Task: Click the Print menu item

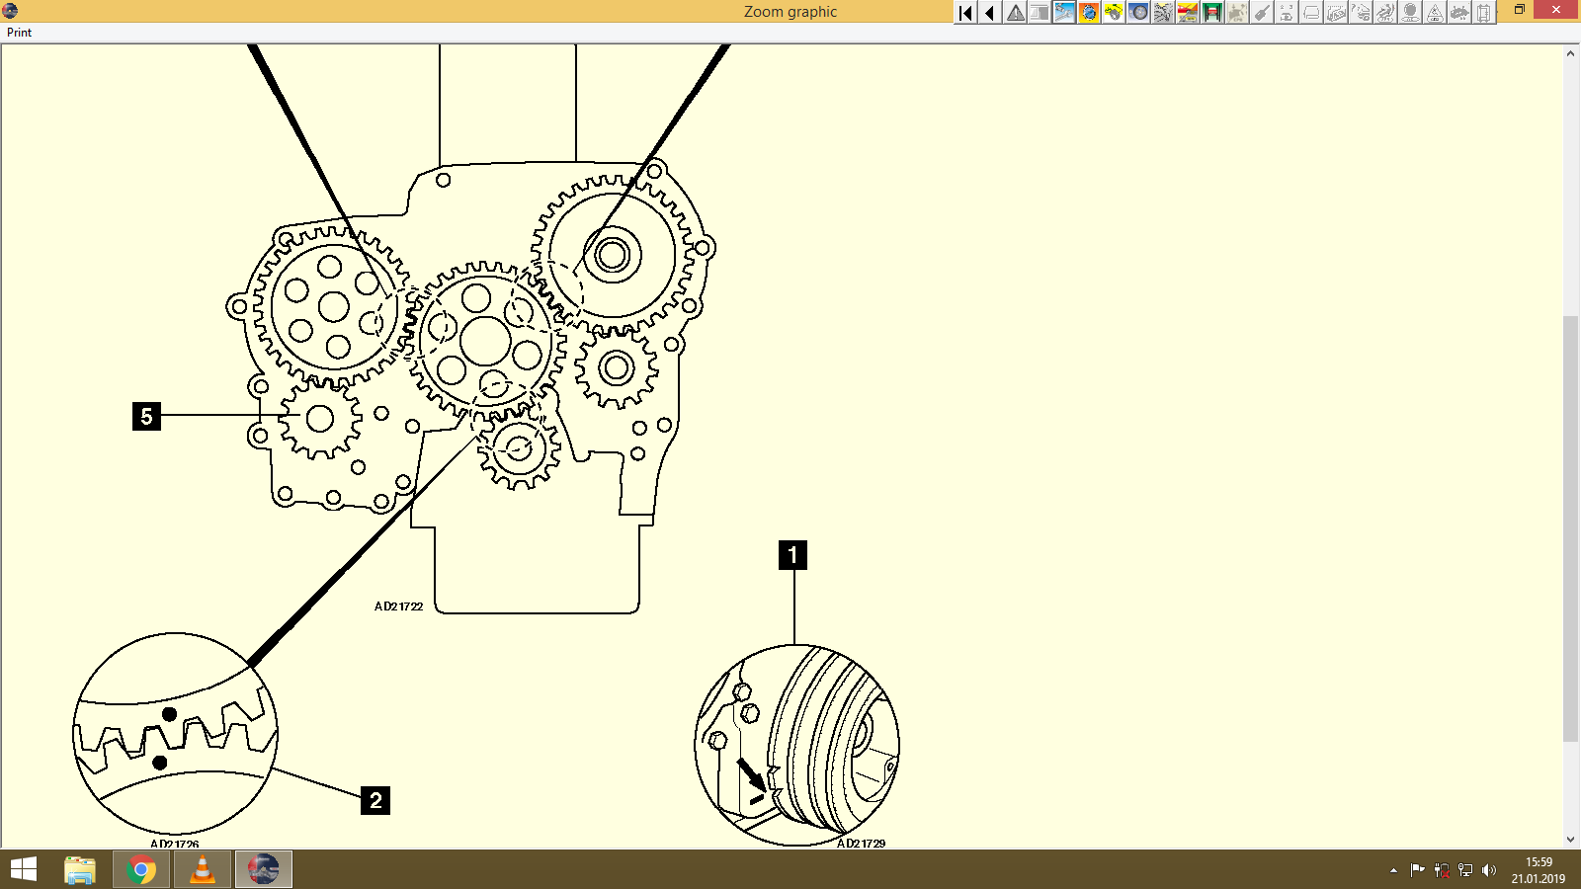Action: click(x=18, y=32)
